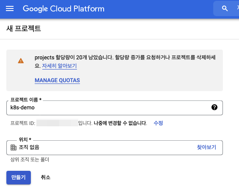Click the 취소 cancel button
Viewport: 239px width, 192px height.
[x=45, y=177]
